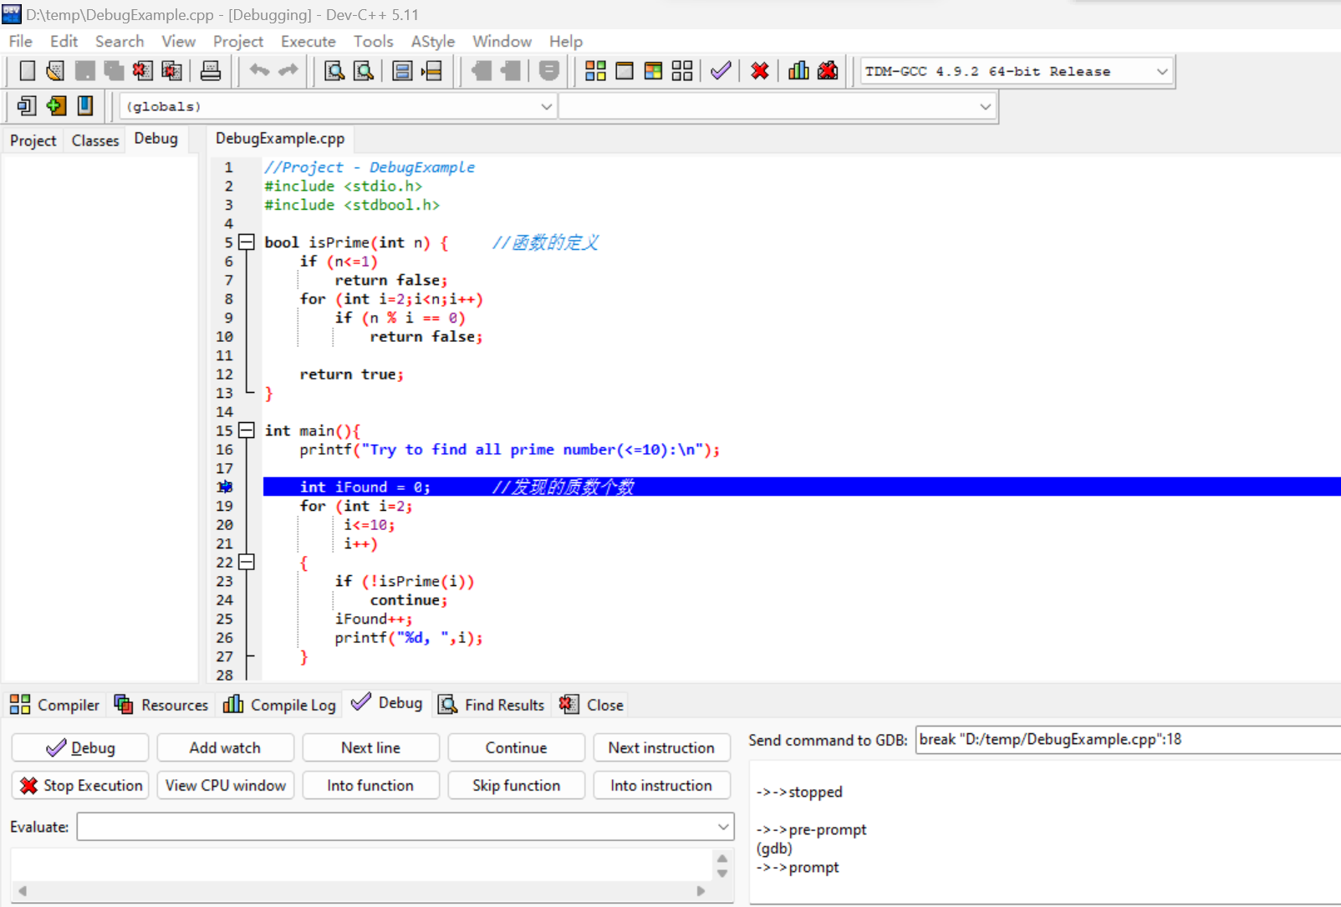The image size is (1341, 907).
Task: Collapse the isPrime function fold at line 5
Action: click(x=247, y=242)
